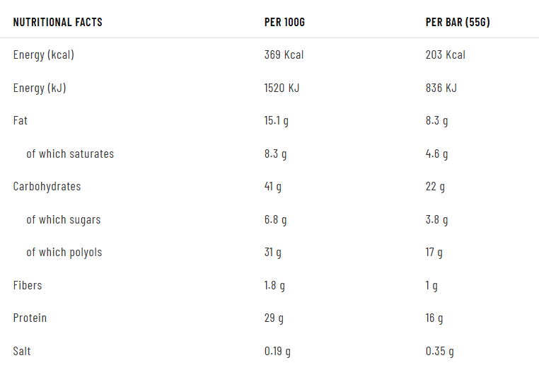Select the Fibers row label
Image resolution: width=539 pixels, height=370 pixels.
click(x=28, y=285)
